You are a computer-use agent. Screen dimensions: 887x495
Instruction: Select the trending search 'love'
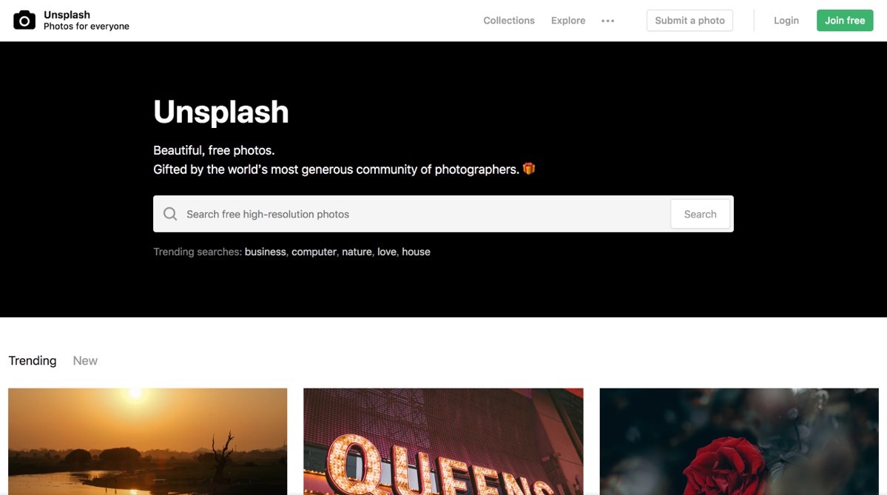[387, 252]
